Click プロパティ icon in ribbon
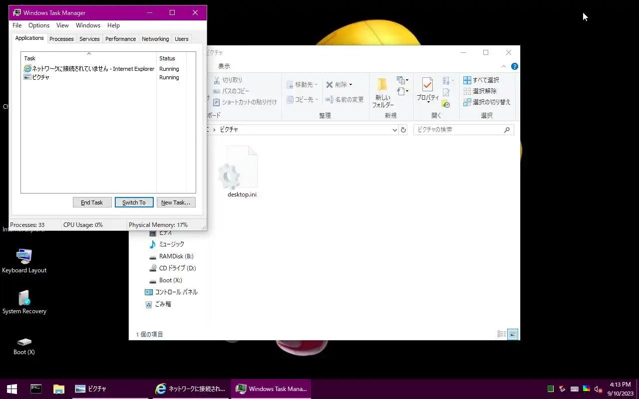Screen dimensions: 639x399 428,90
